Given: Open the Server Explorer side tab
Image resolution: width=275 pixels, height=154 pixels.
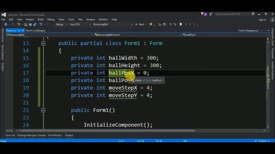Looking at the screenshot, I should [x=3, y=52].
